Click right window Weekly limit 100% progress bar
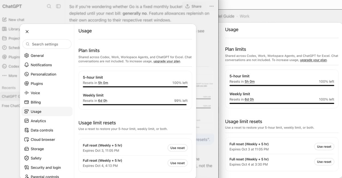 pos(282,103)
